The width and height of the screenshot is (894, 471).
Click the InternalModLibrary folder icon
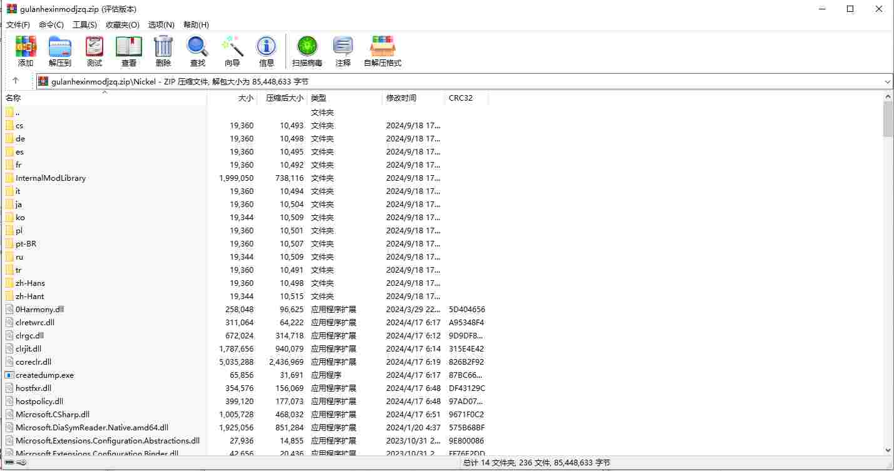(9, 178)
